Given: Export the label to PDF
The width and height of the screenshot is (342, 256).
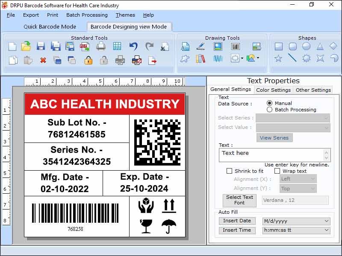Looking at the screenshot, I should [x=85, y=46].
